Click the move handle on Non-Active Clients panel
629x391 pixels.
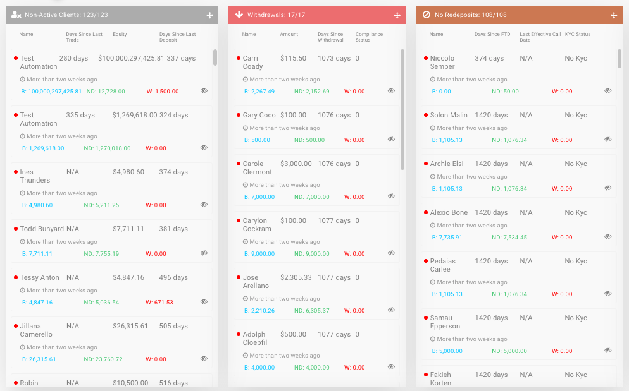coord(210,14)
